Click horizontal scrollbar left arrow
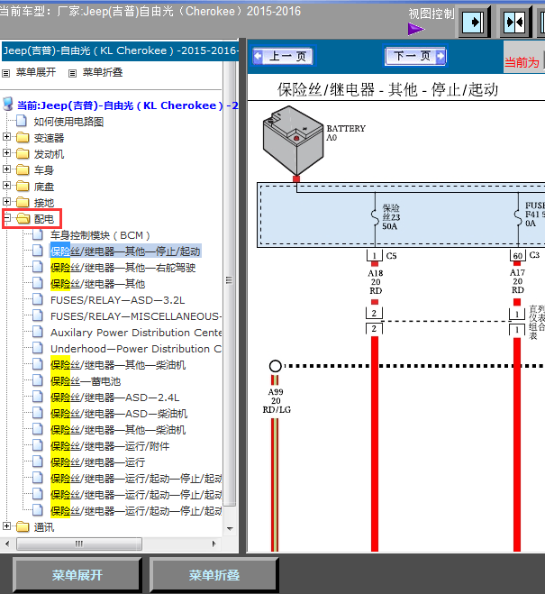Screen dimensions: 545x594 point(7,544)
